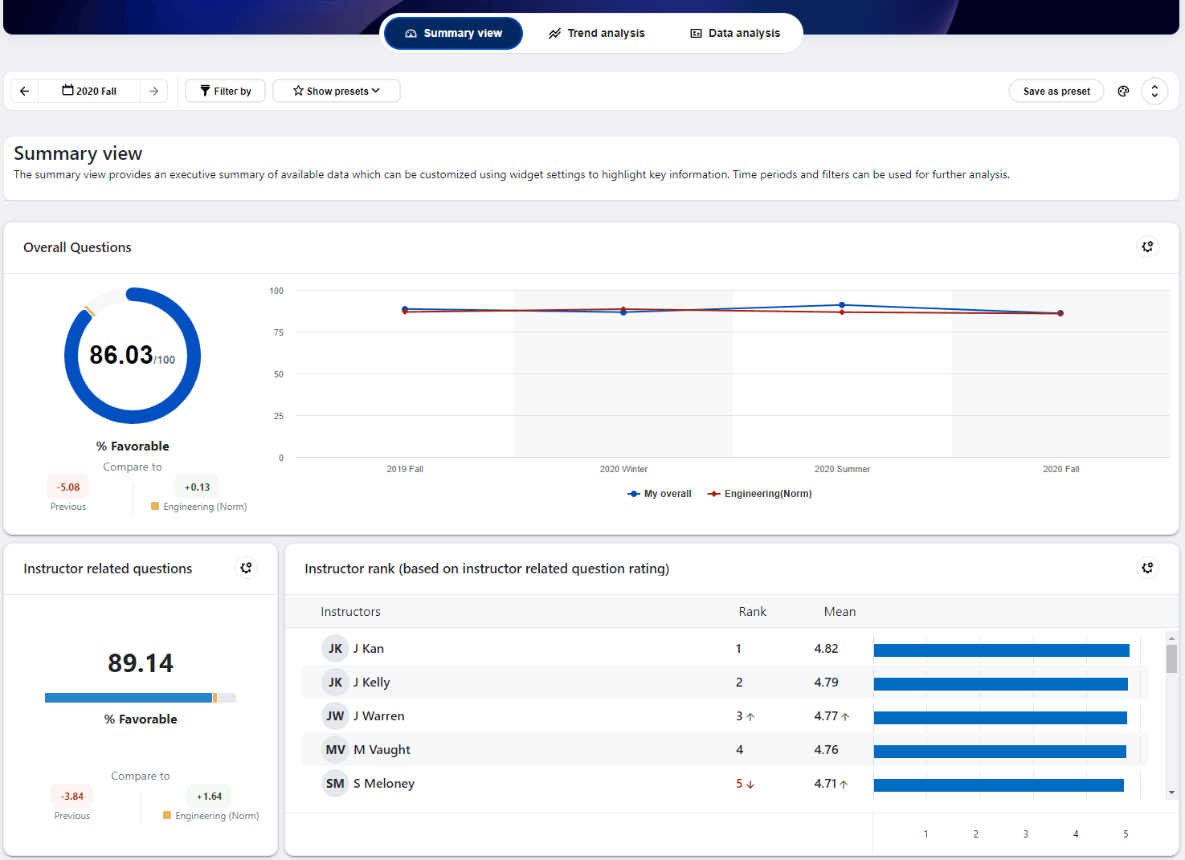This screenshot has width=1185, height=860.
Task: Click Save as preset button
Action: pos(1056,91)
